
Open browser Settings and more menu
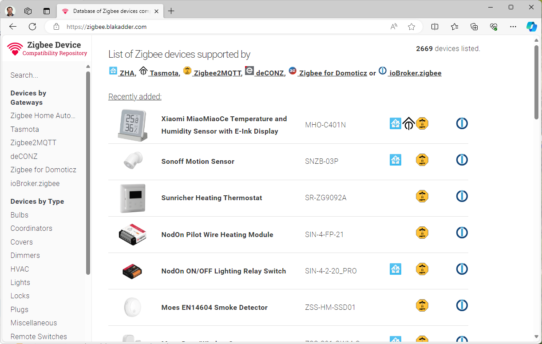[x=513, y=27]
